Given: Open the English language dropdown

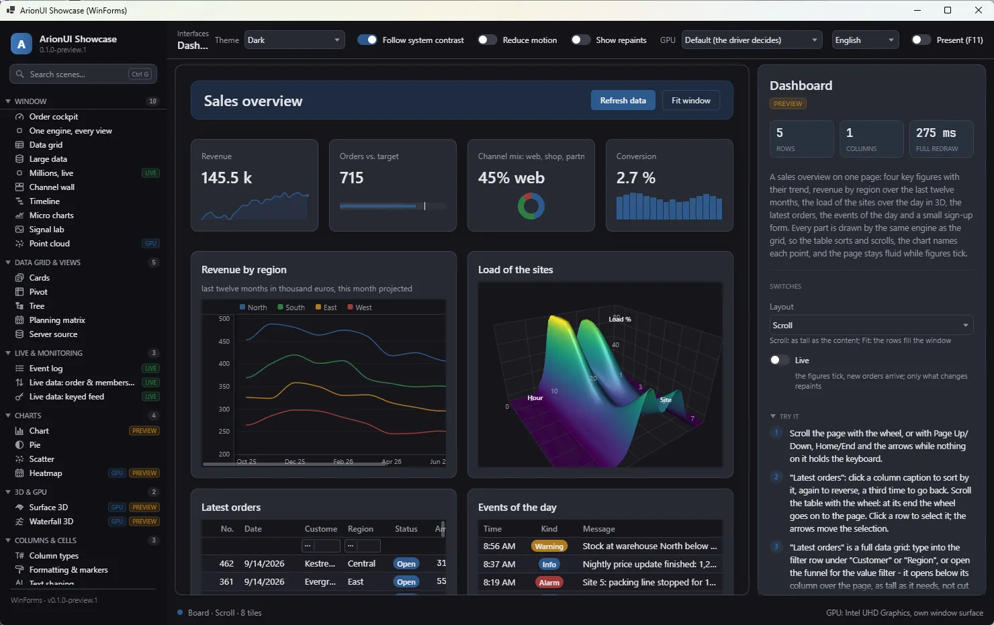Looking at the screenshot, I should [866, 40].
